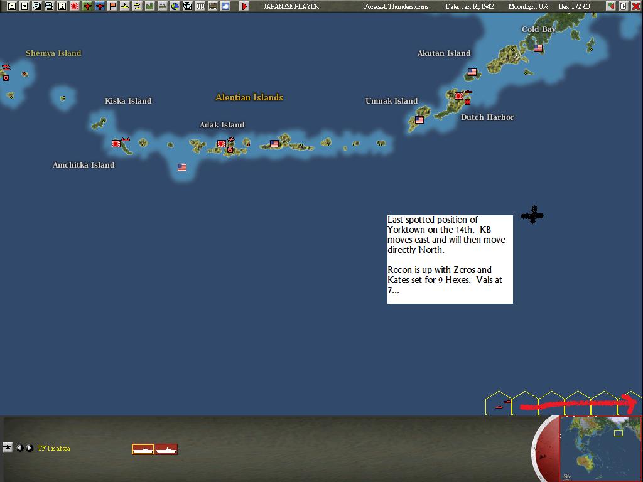This screenshot has width=643, height=482.
Task: Select US flag on Akutan Island
Action: 472,72
